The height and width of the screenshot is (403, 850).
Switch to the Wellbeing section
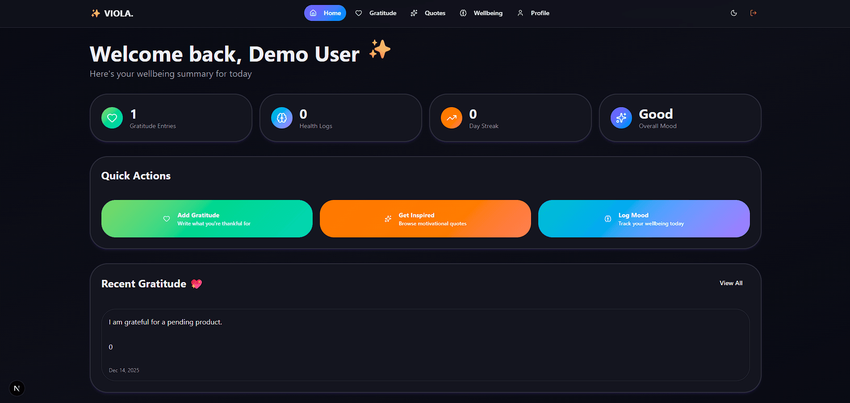(488, 13)
